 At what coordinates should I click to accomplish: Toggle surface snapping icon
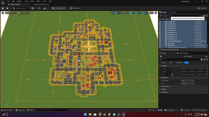pos(127,13)
